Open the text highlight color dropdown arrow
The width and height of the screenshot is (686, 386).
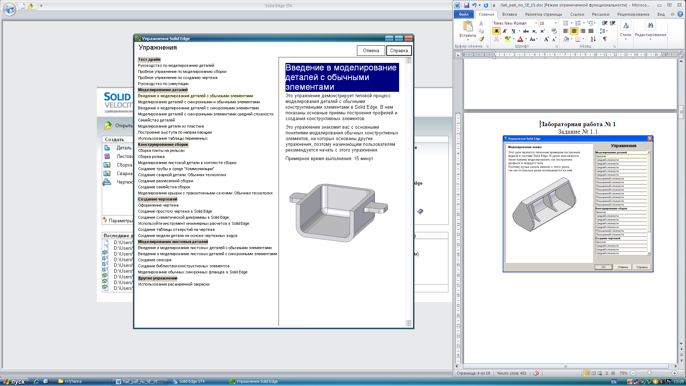coord(513,39)
